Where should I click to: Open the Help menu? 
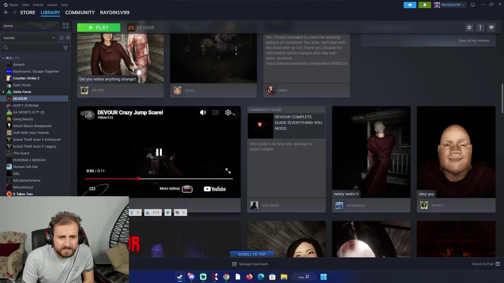tap(64, 5)
